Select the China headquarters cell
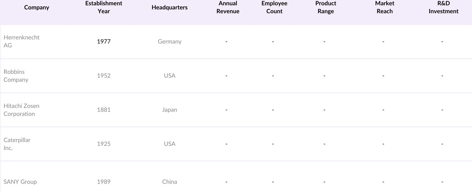The image size is (472, 192). click(169, 182)
